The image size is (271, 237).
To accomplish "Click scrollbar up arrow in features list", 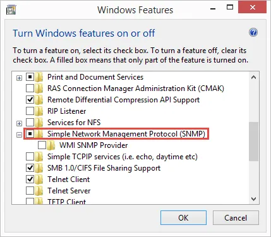I will point(254,77).
